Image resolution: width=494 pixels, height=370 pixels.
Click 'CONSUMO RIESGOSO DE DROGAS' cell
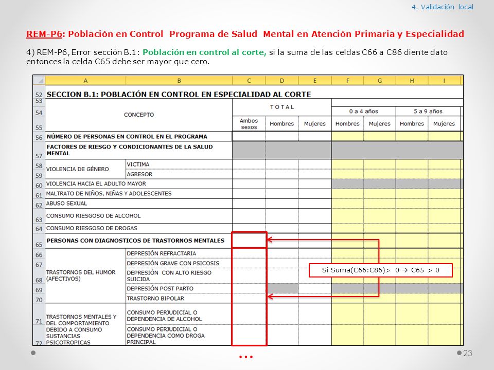tap(138, 228)
